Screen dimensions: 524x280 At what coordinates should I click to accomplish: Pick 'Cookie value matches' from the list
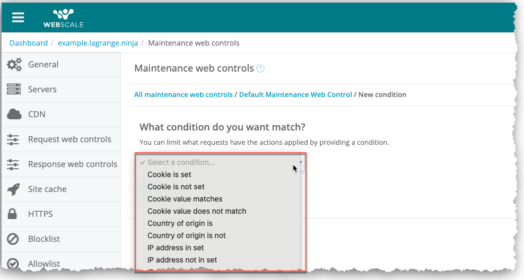click(185, 199)
